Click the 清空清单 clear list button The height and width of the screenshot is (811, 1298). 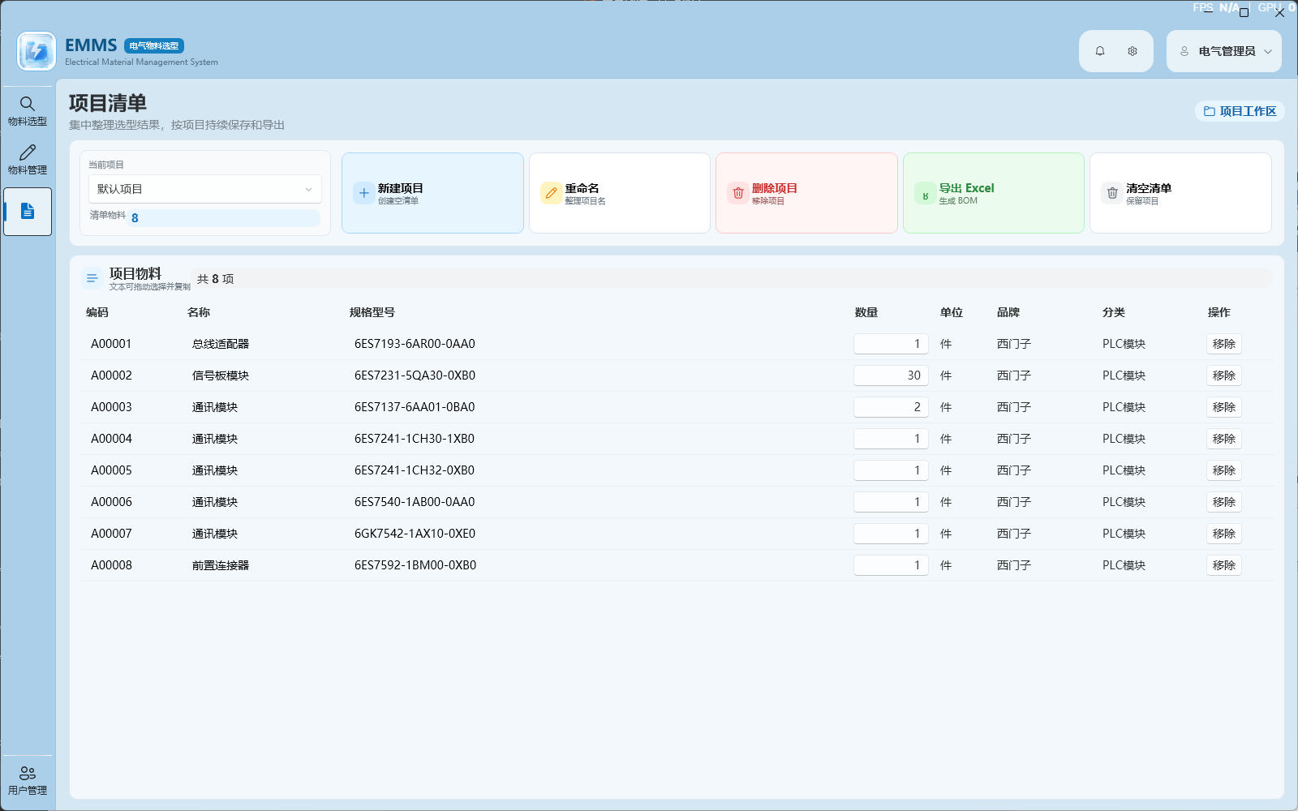coord(1180,193)
